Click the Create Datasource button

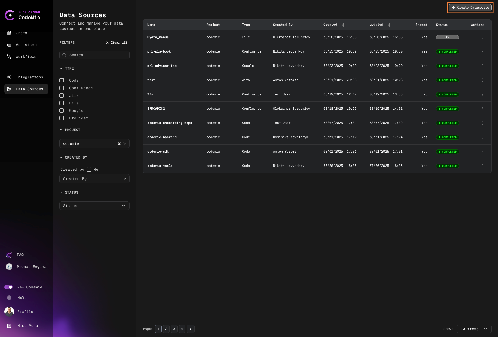click(x=470, y=7)
